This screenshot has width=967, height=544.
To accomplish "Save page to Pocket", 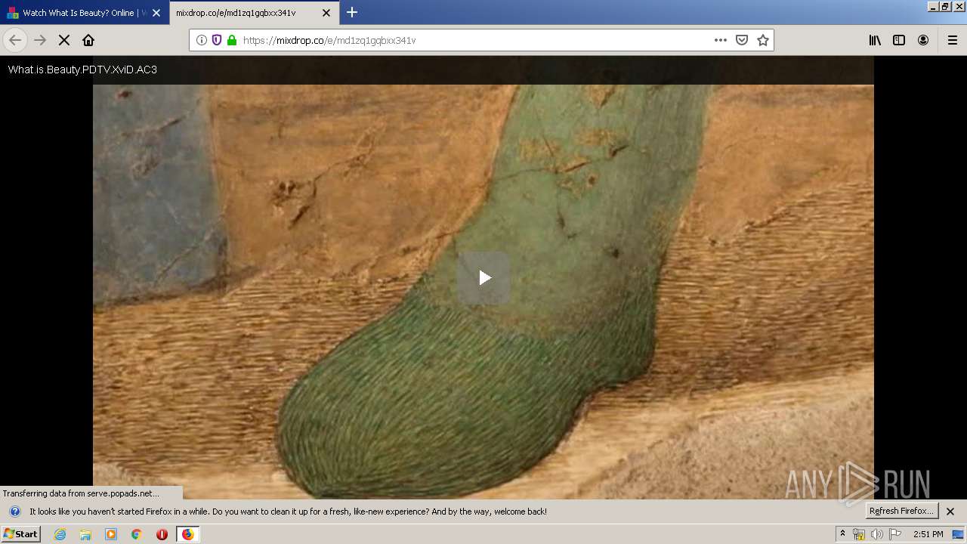I will tap(742, 40).
